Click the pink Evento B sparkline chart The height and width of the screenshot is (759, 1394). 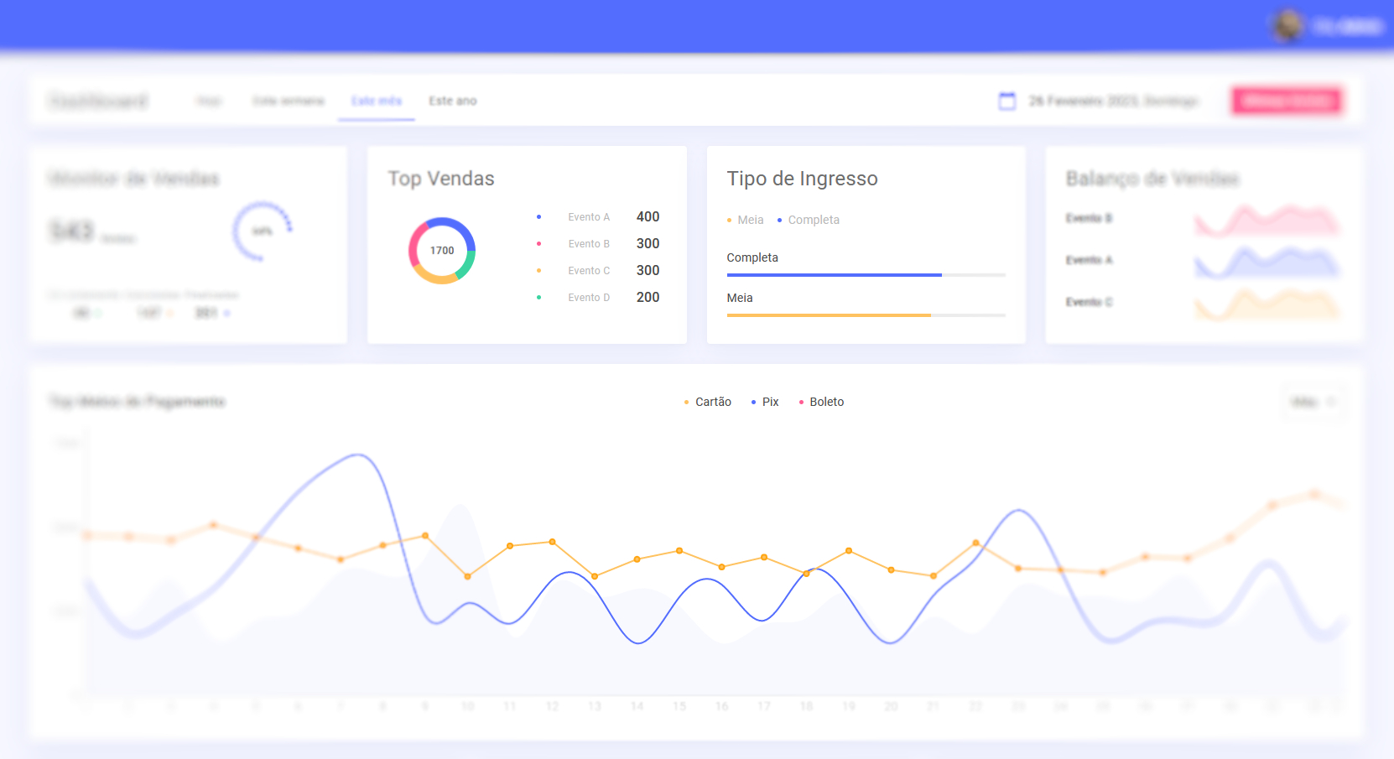pyautogui.click(x=1267, y=220)
